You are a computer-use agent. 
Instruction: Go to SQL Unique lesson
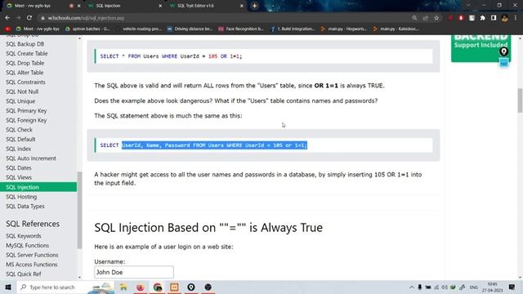(x=20, y=101)
